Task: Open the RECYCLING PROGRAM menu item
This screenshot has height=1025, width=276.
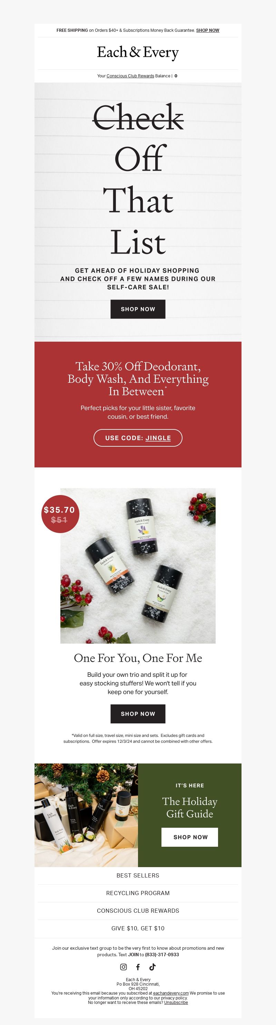Action: (138, 893)
